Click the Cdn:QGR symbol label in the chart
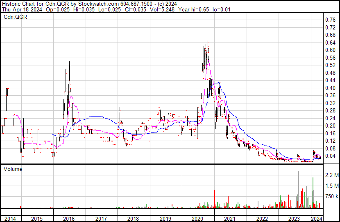The image size is (340, 222). tap(16, 17)
